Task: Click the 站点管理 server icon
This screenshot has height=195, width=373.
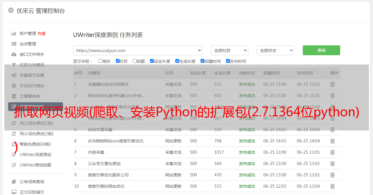Action: 14,44
